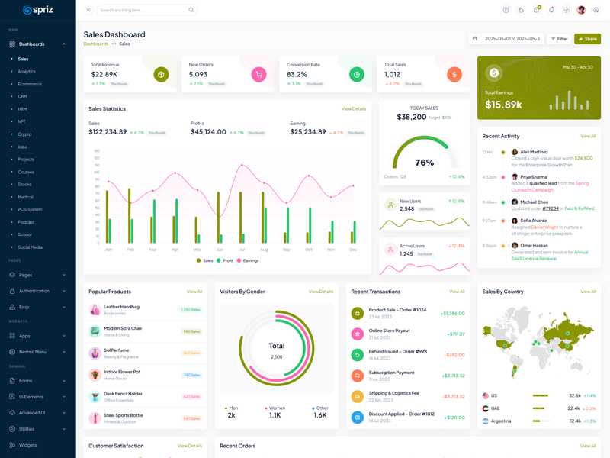
Task: Select Ecommerce in the sidebar
Action: pos(30,84)
